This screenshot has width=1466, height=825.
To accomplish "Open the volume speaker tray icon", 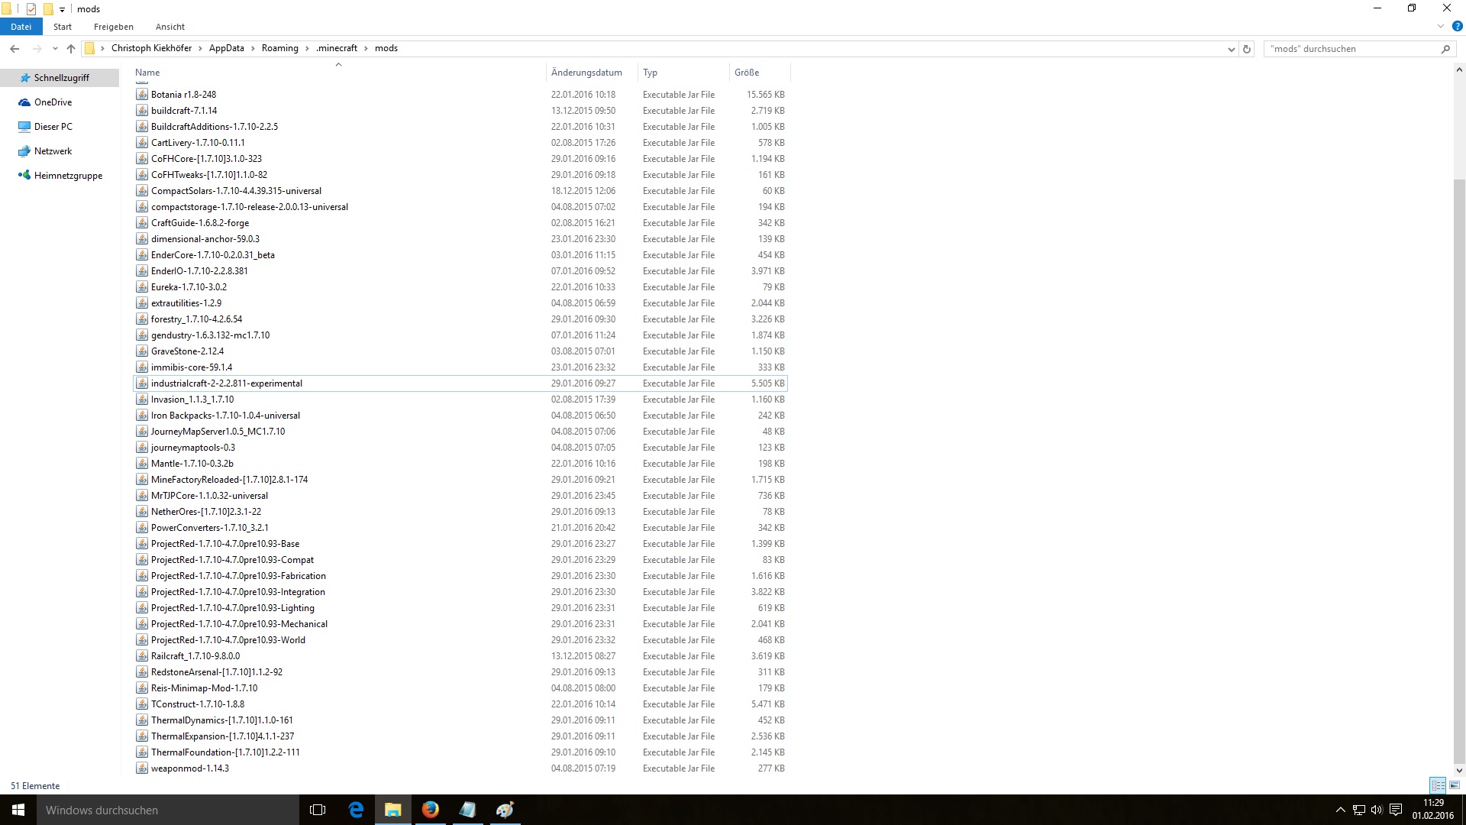I will tap(1377, 810).
